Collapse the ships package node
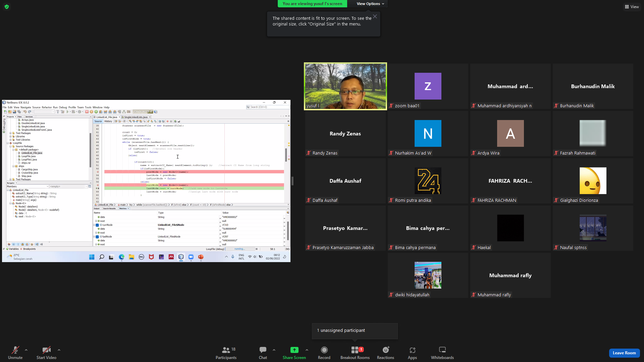This screenshot has height=362, width=644. pyautogui.click(x=13, y=166)
